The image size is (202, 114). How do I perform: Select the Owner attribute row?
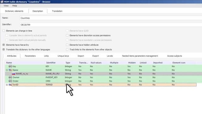click(x=104, y=77)
